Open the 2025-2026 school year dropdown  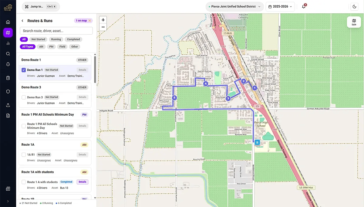280,7
